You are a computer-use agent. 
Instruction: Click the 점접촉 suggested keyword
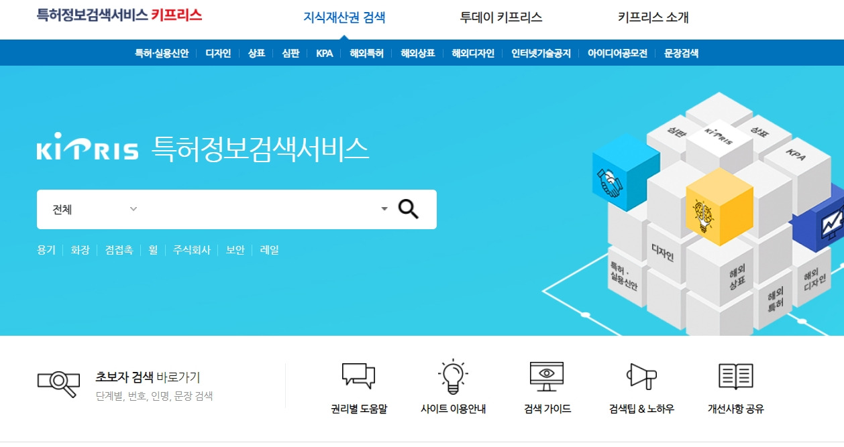[119, 250]
